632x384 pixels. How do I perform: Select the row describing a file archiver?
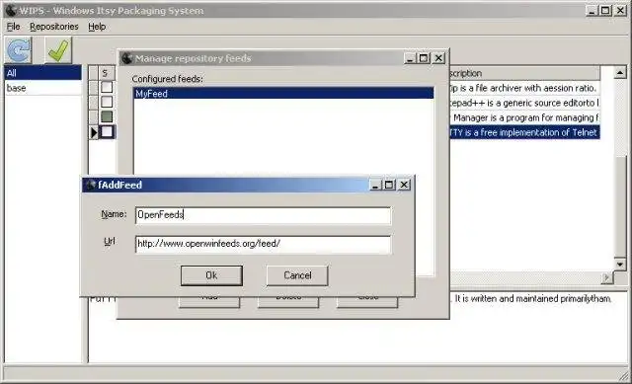[x=524, y=88]
